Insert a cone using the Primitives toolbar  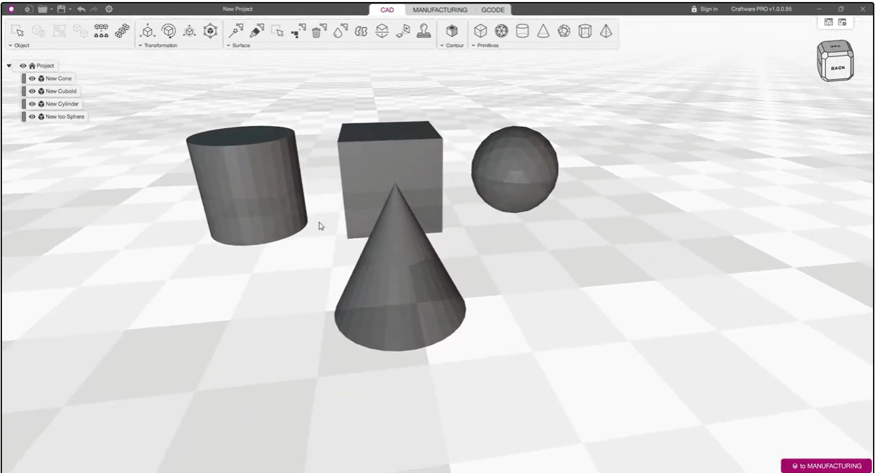point(543,31)
